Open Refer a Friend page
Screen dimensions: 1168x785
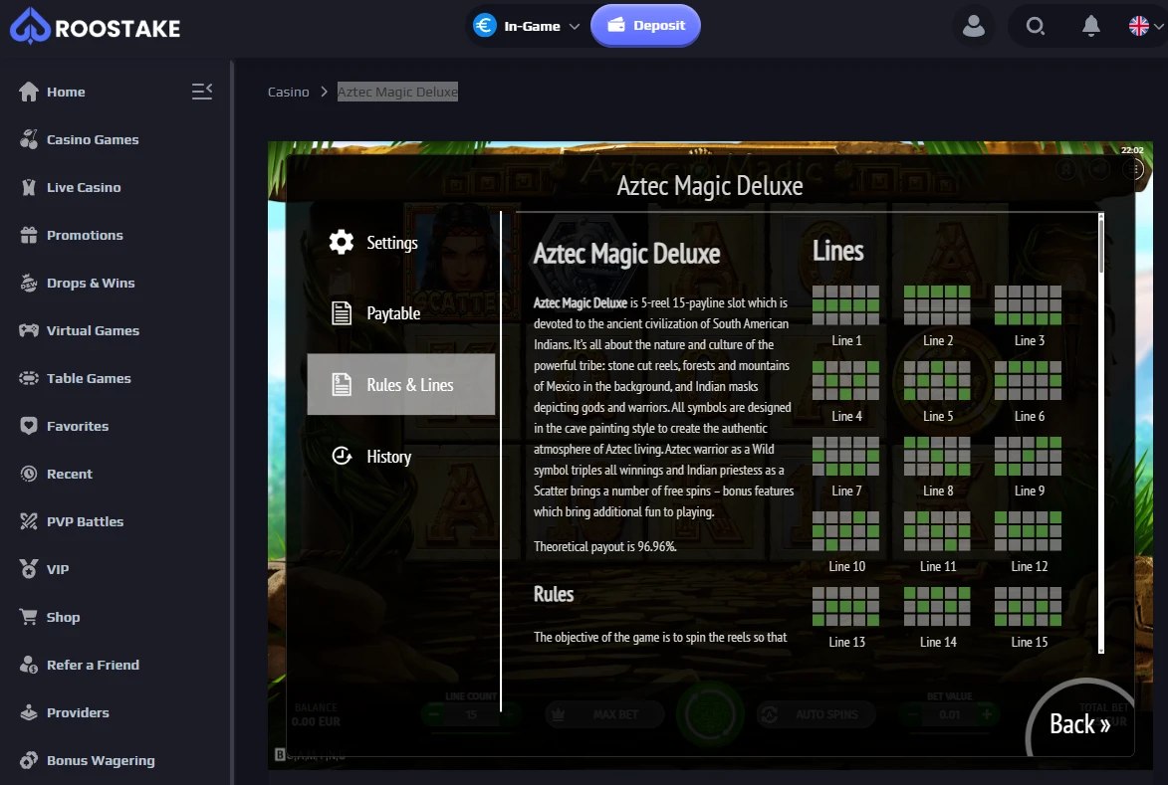[94, 666]
